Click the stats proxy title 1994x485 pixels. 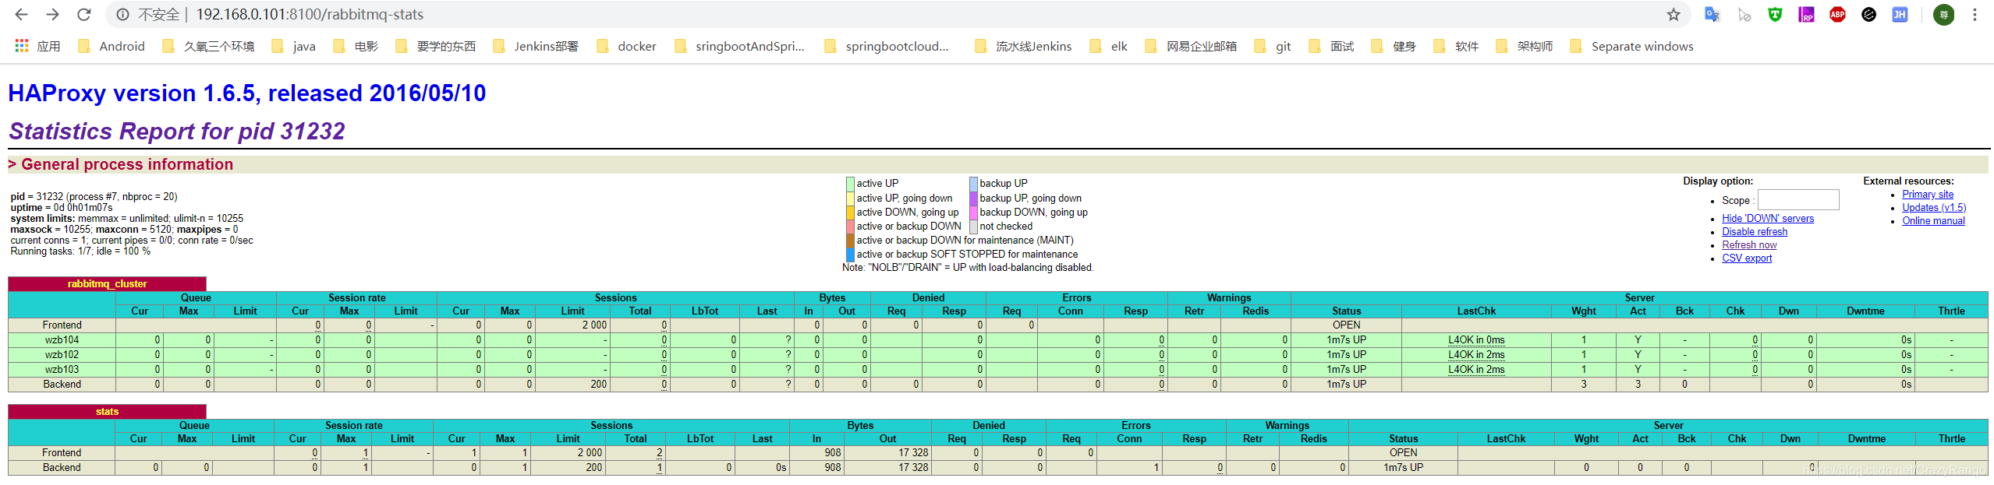point(107,412)
